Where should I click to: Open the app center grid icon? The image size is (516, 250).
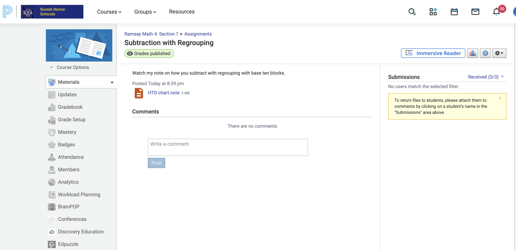433,12
